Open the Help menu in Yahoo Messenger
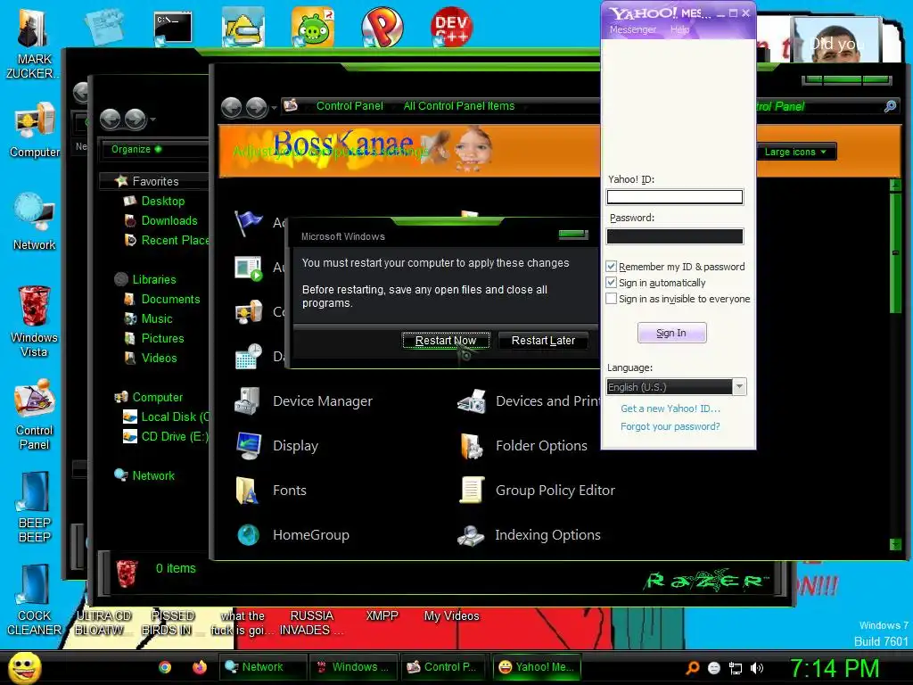Image resolution: width=913 pixels, height=685 pixels. coord(679,29)
